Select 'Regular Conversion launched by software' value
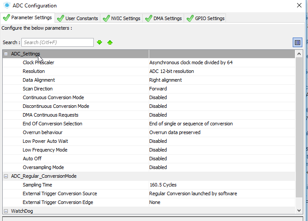 coord(193,193)
